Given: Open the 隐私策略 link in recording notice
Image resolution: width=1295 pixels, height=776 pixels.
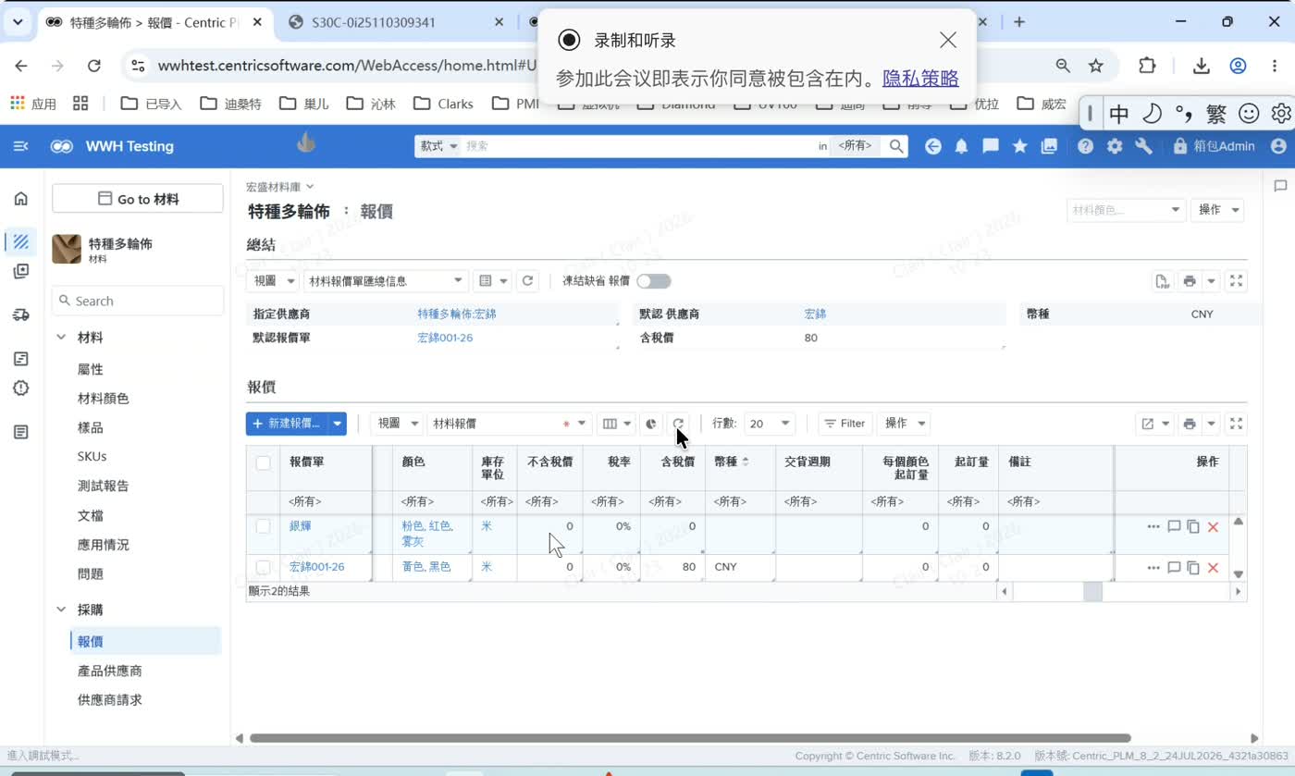Looking at the screenshot, I should coord(920,79).
